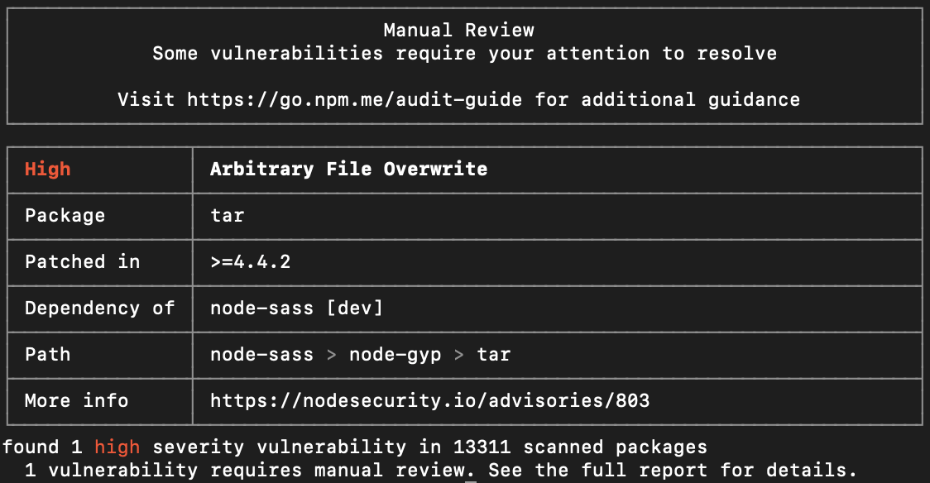The width and height of the screenshot is (930, 483).
Task: Click the "Path" row label
Action: pos(48,355)
